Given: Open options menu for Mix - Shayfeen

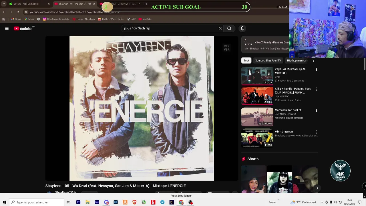Looking at the screenshot, I should coord(316,132).
